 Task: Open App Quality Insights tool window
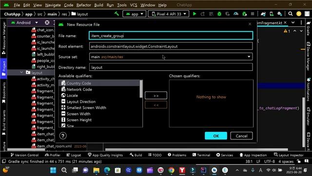105,155
